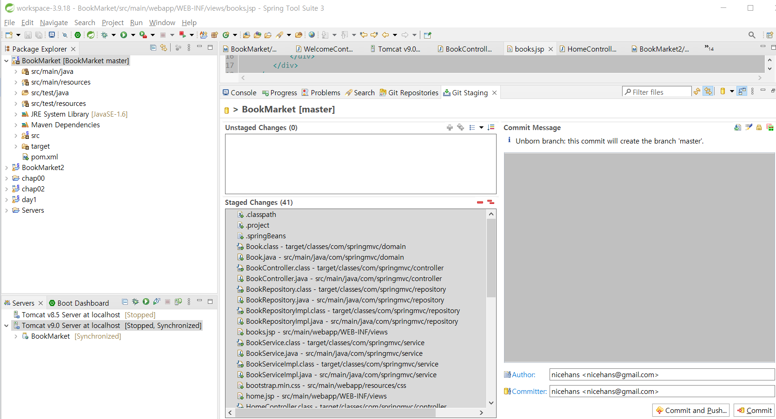This screenshot has height=419, width=776.
Task: Click the Back navigation arrow icon
Action: click(x=385, y=35)
